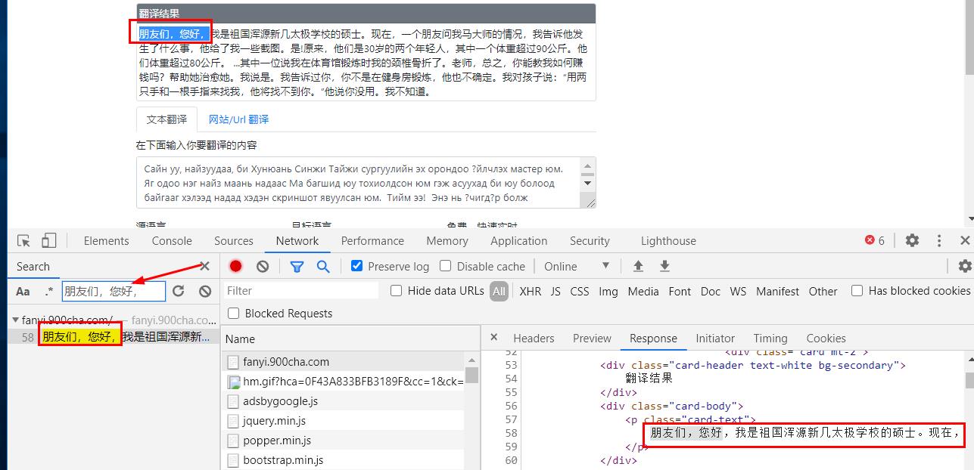Export network log as HAR file
This screenshot has height=470, width=974.
tap(664, 266)
